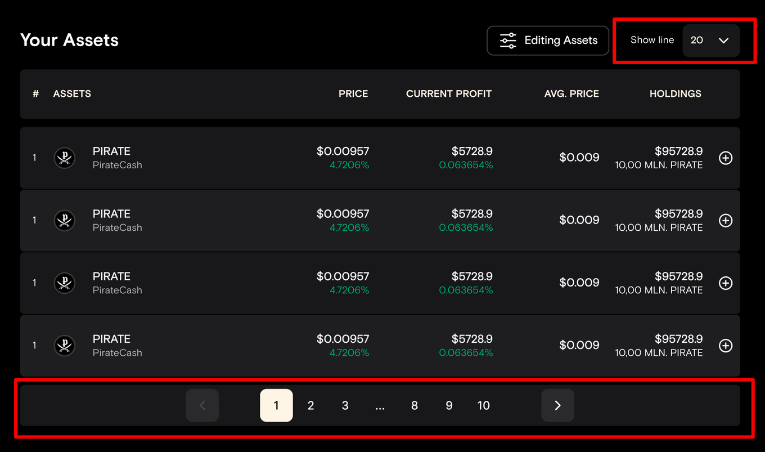Click the chevron next to 20

point(724,41)
